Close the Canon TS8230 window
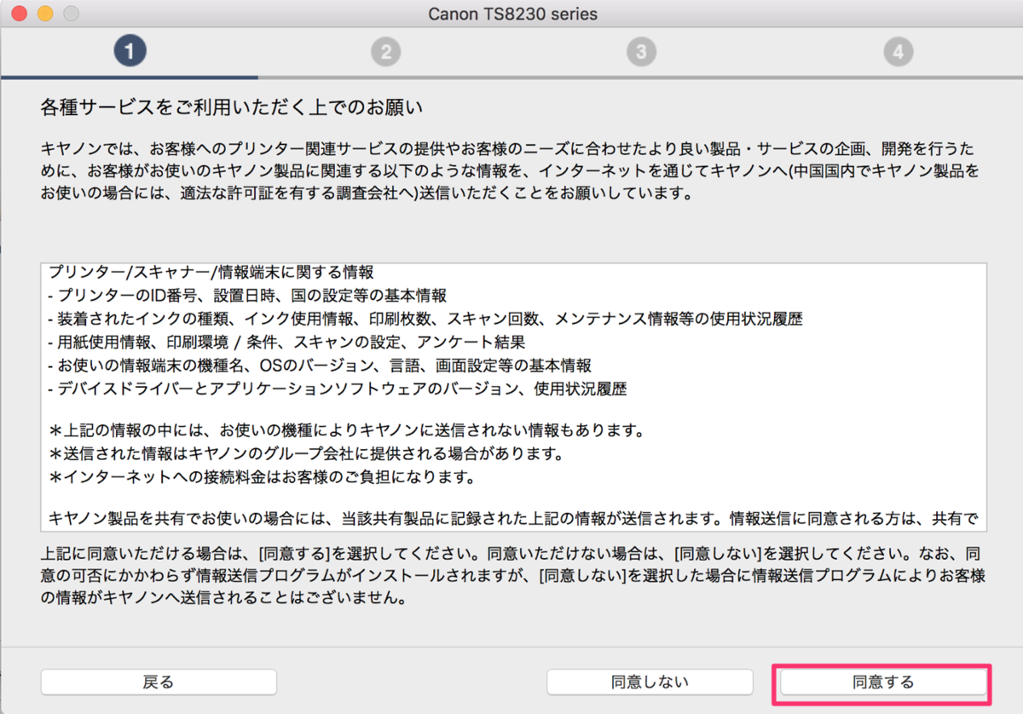The image size is (1023, 714). point(19,14)
